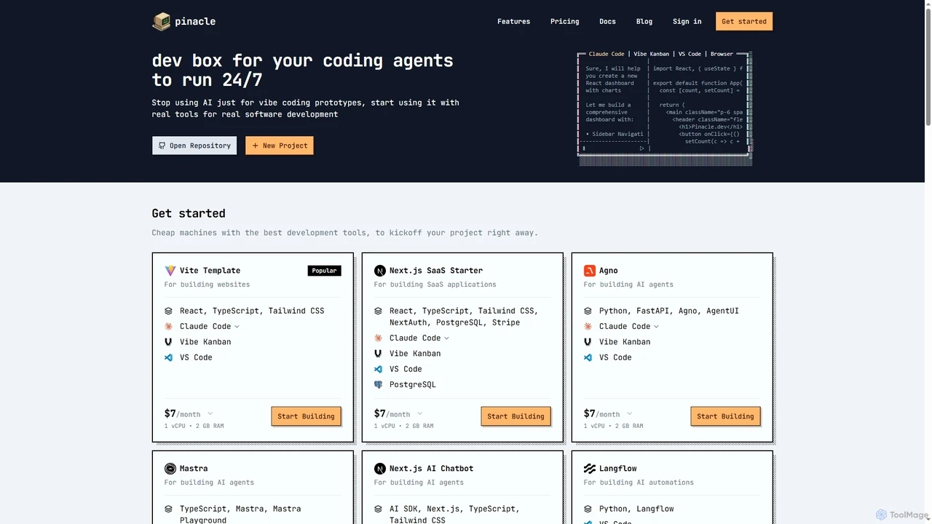Viewport: 932px width, 524px height.
Task: Select the Claude Code tab in terminal preview
Action: 607,54
